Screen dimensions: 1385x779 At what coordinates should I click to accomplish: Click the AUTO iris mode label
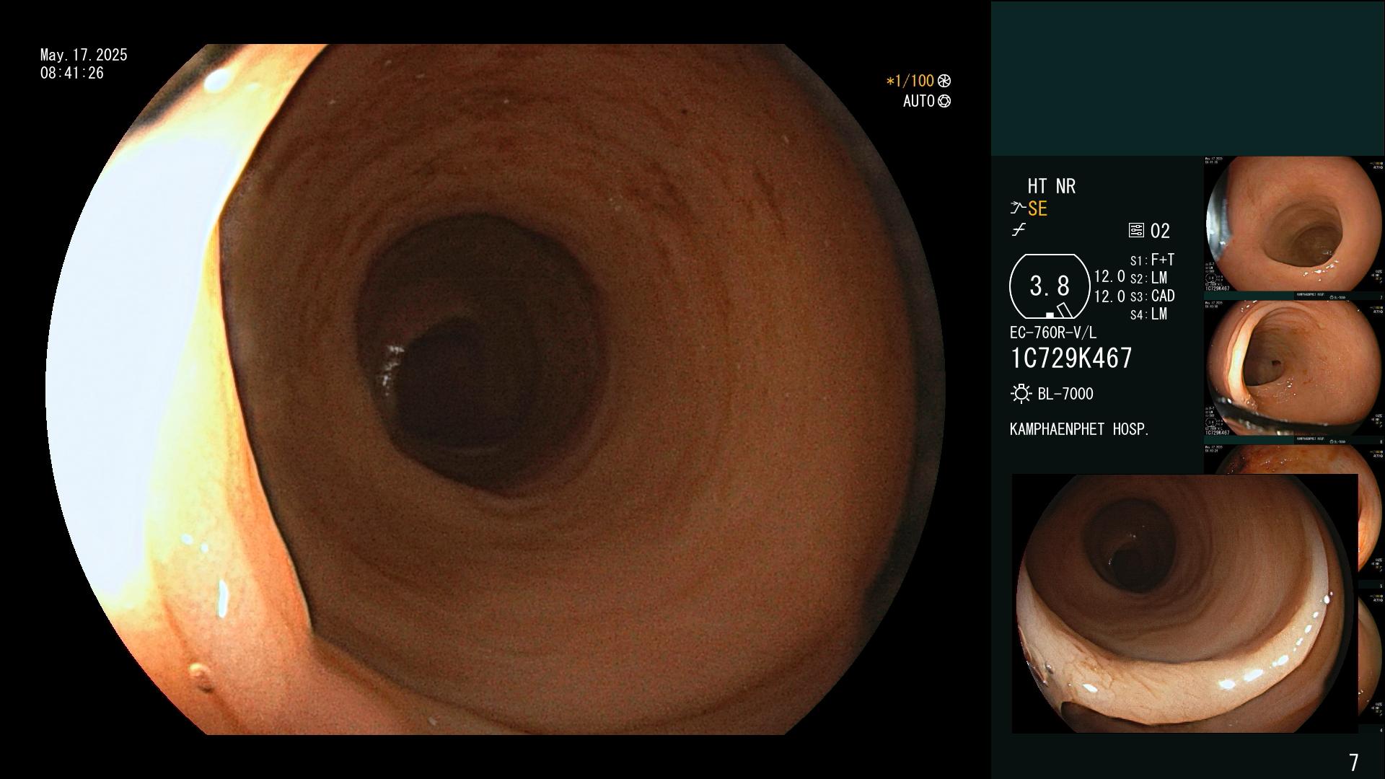[x=918, y=102]
